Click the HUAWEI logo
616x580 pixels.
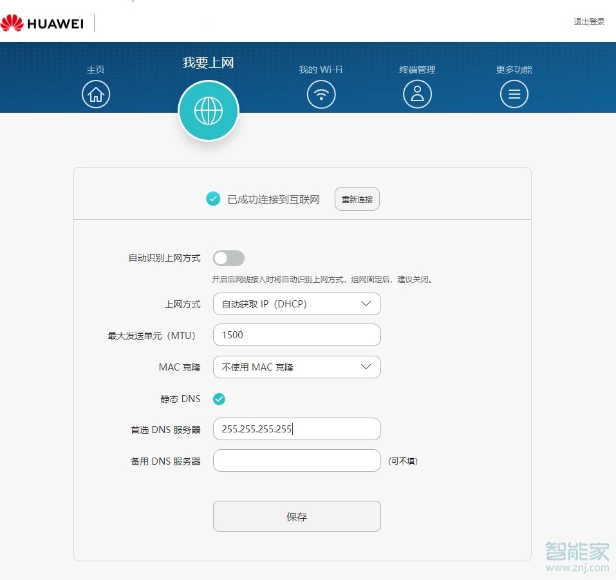(x=43, y=23)
